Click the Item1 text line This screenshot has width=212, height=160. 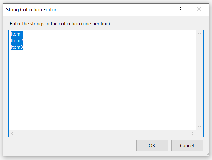(x=17, y=34)
